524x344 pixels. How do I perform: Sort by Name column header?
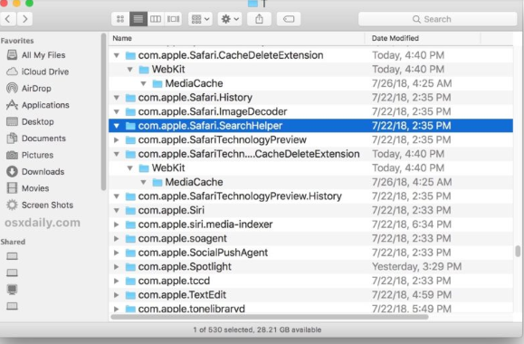coord(237,38)
